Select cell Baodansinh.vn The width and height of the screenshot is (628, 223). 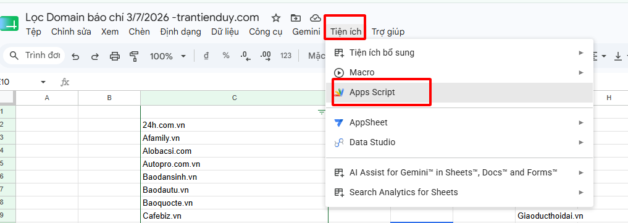tap(234, 177)
